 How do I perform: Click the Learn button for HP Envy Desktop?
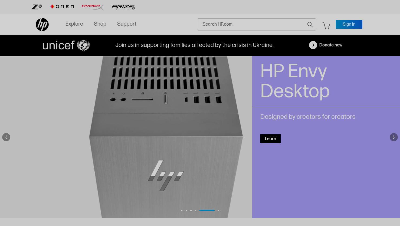[x=270, y=139]
